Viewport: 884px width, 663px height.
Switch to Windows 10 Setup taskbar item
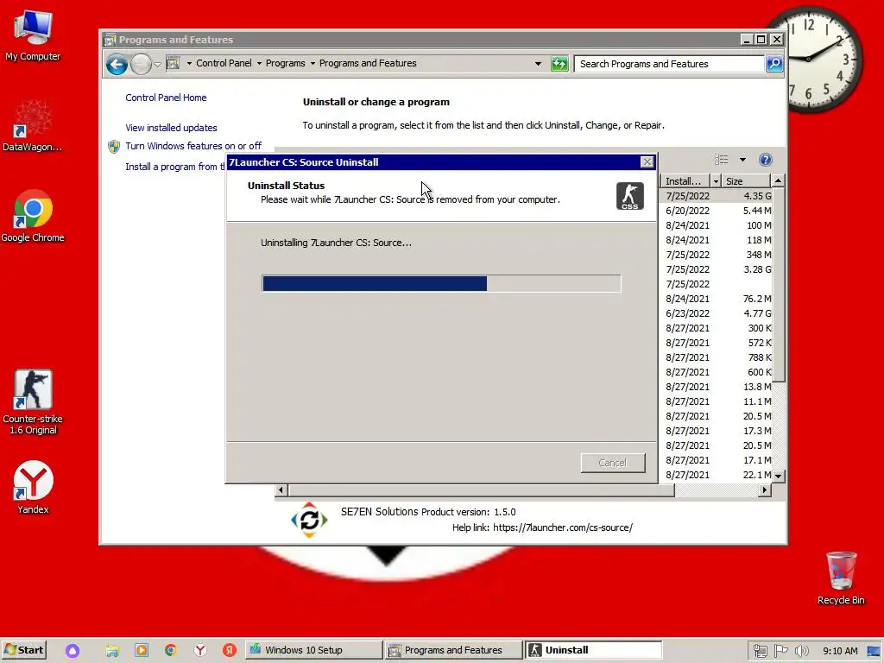click(313, 650)
